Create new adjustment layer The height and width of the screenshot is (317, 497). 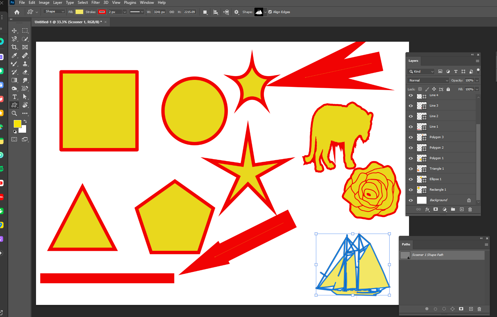click(x=444, y=209)
